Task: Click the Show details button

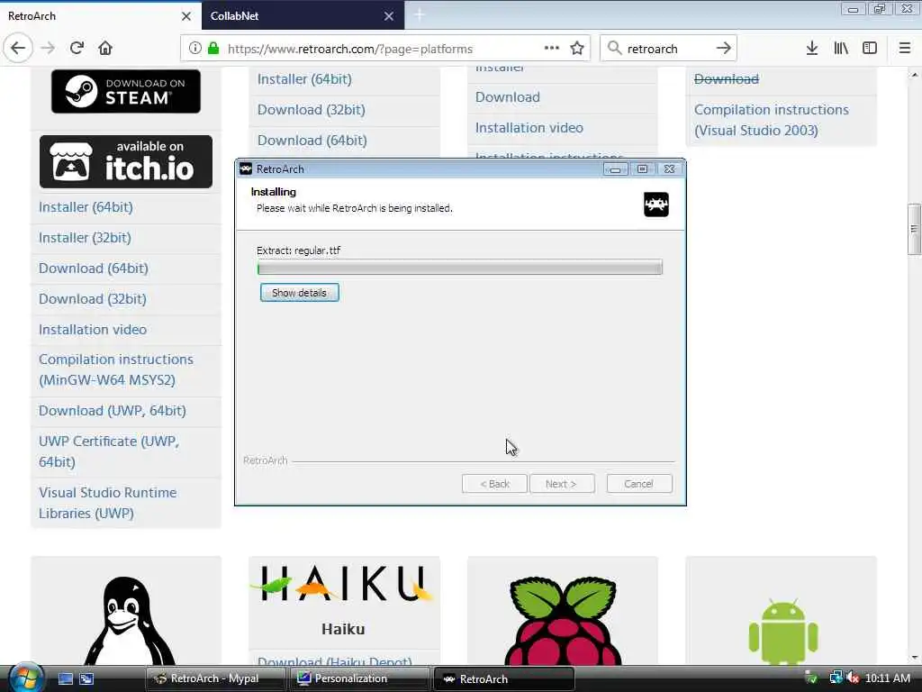Action: tap(299, 293)
